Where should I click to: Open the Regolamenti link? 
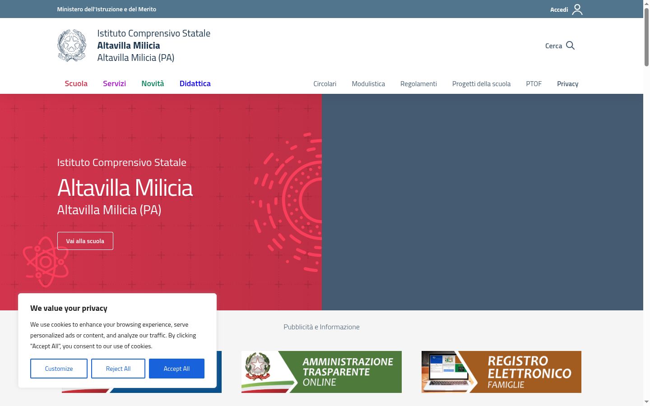click(x=418, y=84)
